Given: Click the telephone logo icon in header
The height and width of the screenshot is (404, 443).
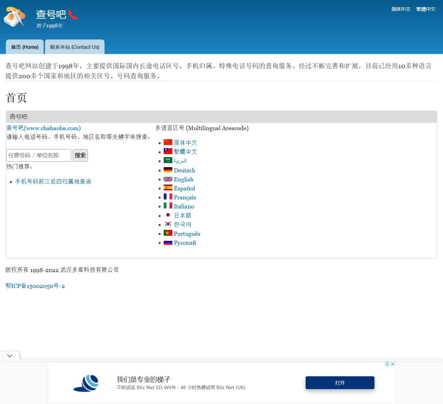Looking at the screenshot, I should [x=15, y=17].
